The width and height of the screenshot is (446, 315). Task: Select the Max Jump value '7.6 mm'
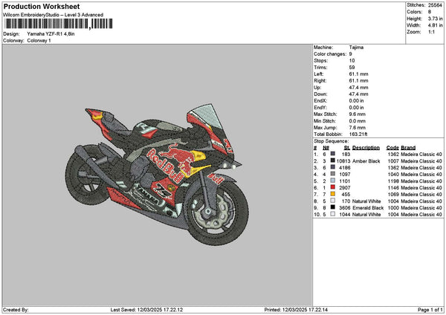click(358, 128)
